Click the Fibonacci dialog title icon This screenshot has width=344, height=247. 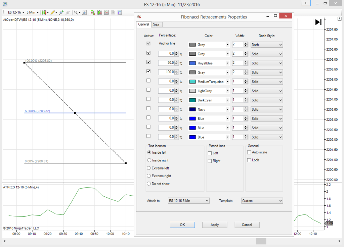tap(139, 17)
